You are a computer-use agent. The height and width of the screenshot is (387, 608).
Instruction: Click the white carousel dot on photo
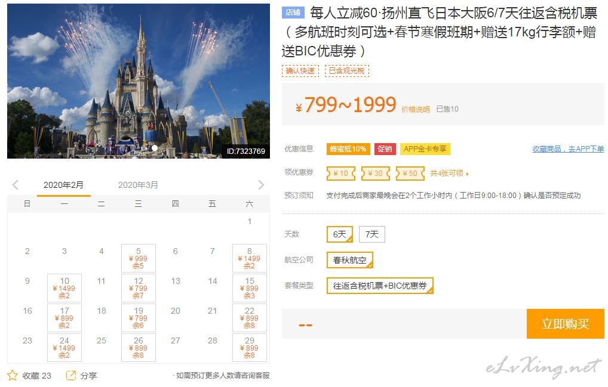155,148
